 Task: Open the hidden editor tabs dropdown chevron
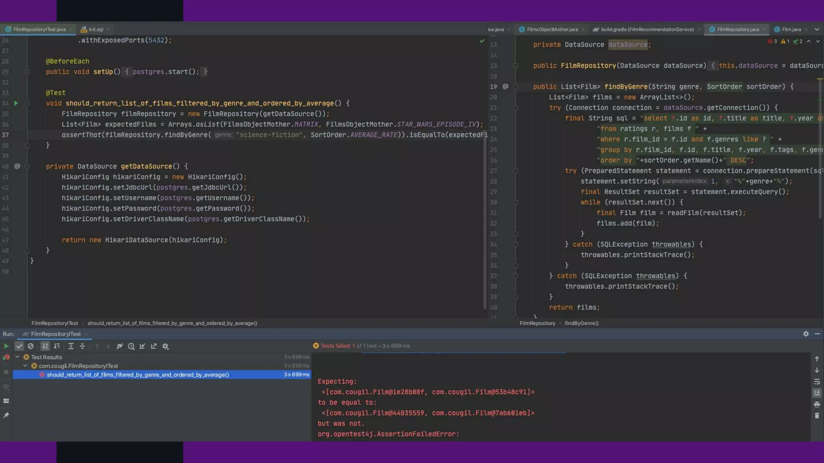pos(817,29)
